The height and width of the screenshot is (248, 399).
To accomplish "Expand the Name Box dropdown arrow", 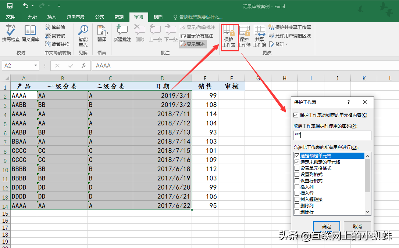I will tap(36, 66).
